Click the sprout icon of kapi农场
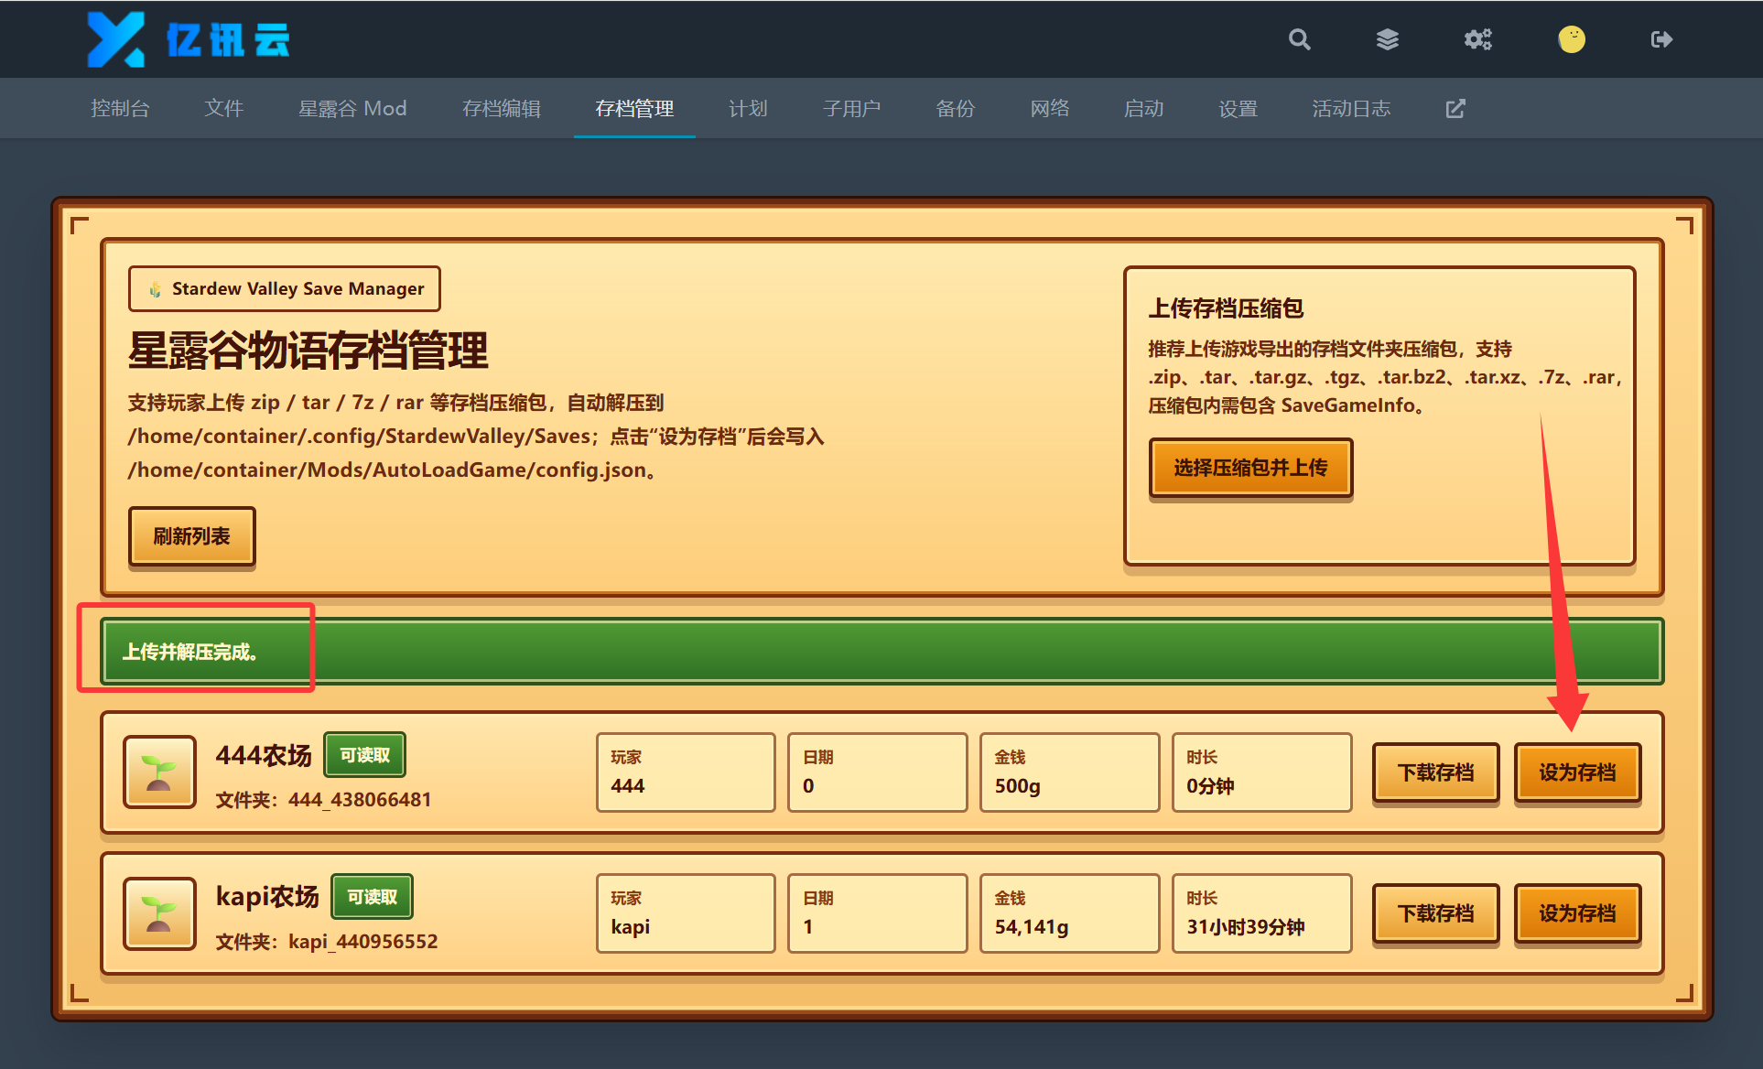The width and height of the screenshot is (1763, 1069). (x=159, y=913)
